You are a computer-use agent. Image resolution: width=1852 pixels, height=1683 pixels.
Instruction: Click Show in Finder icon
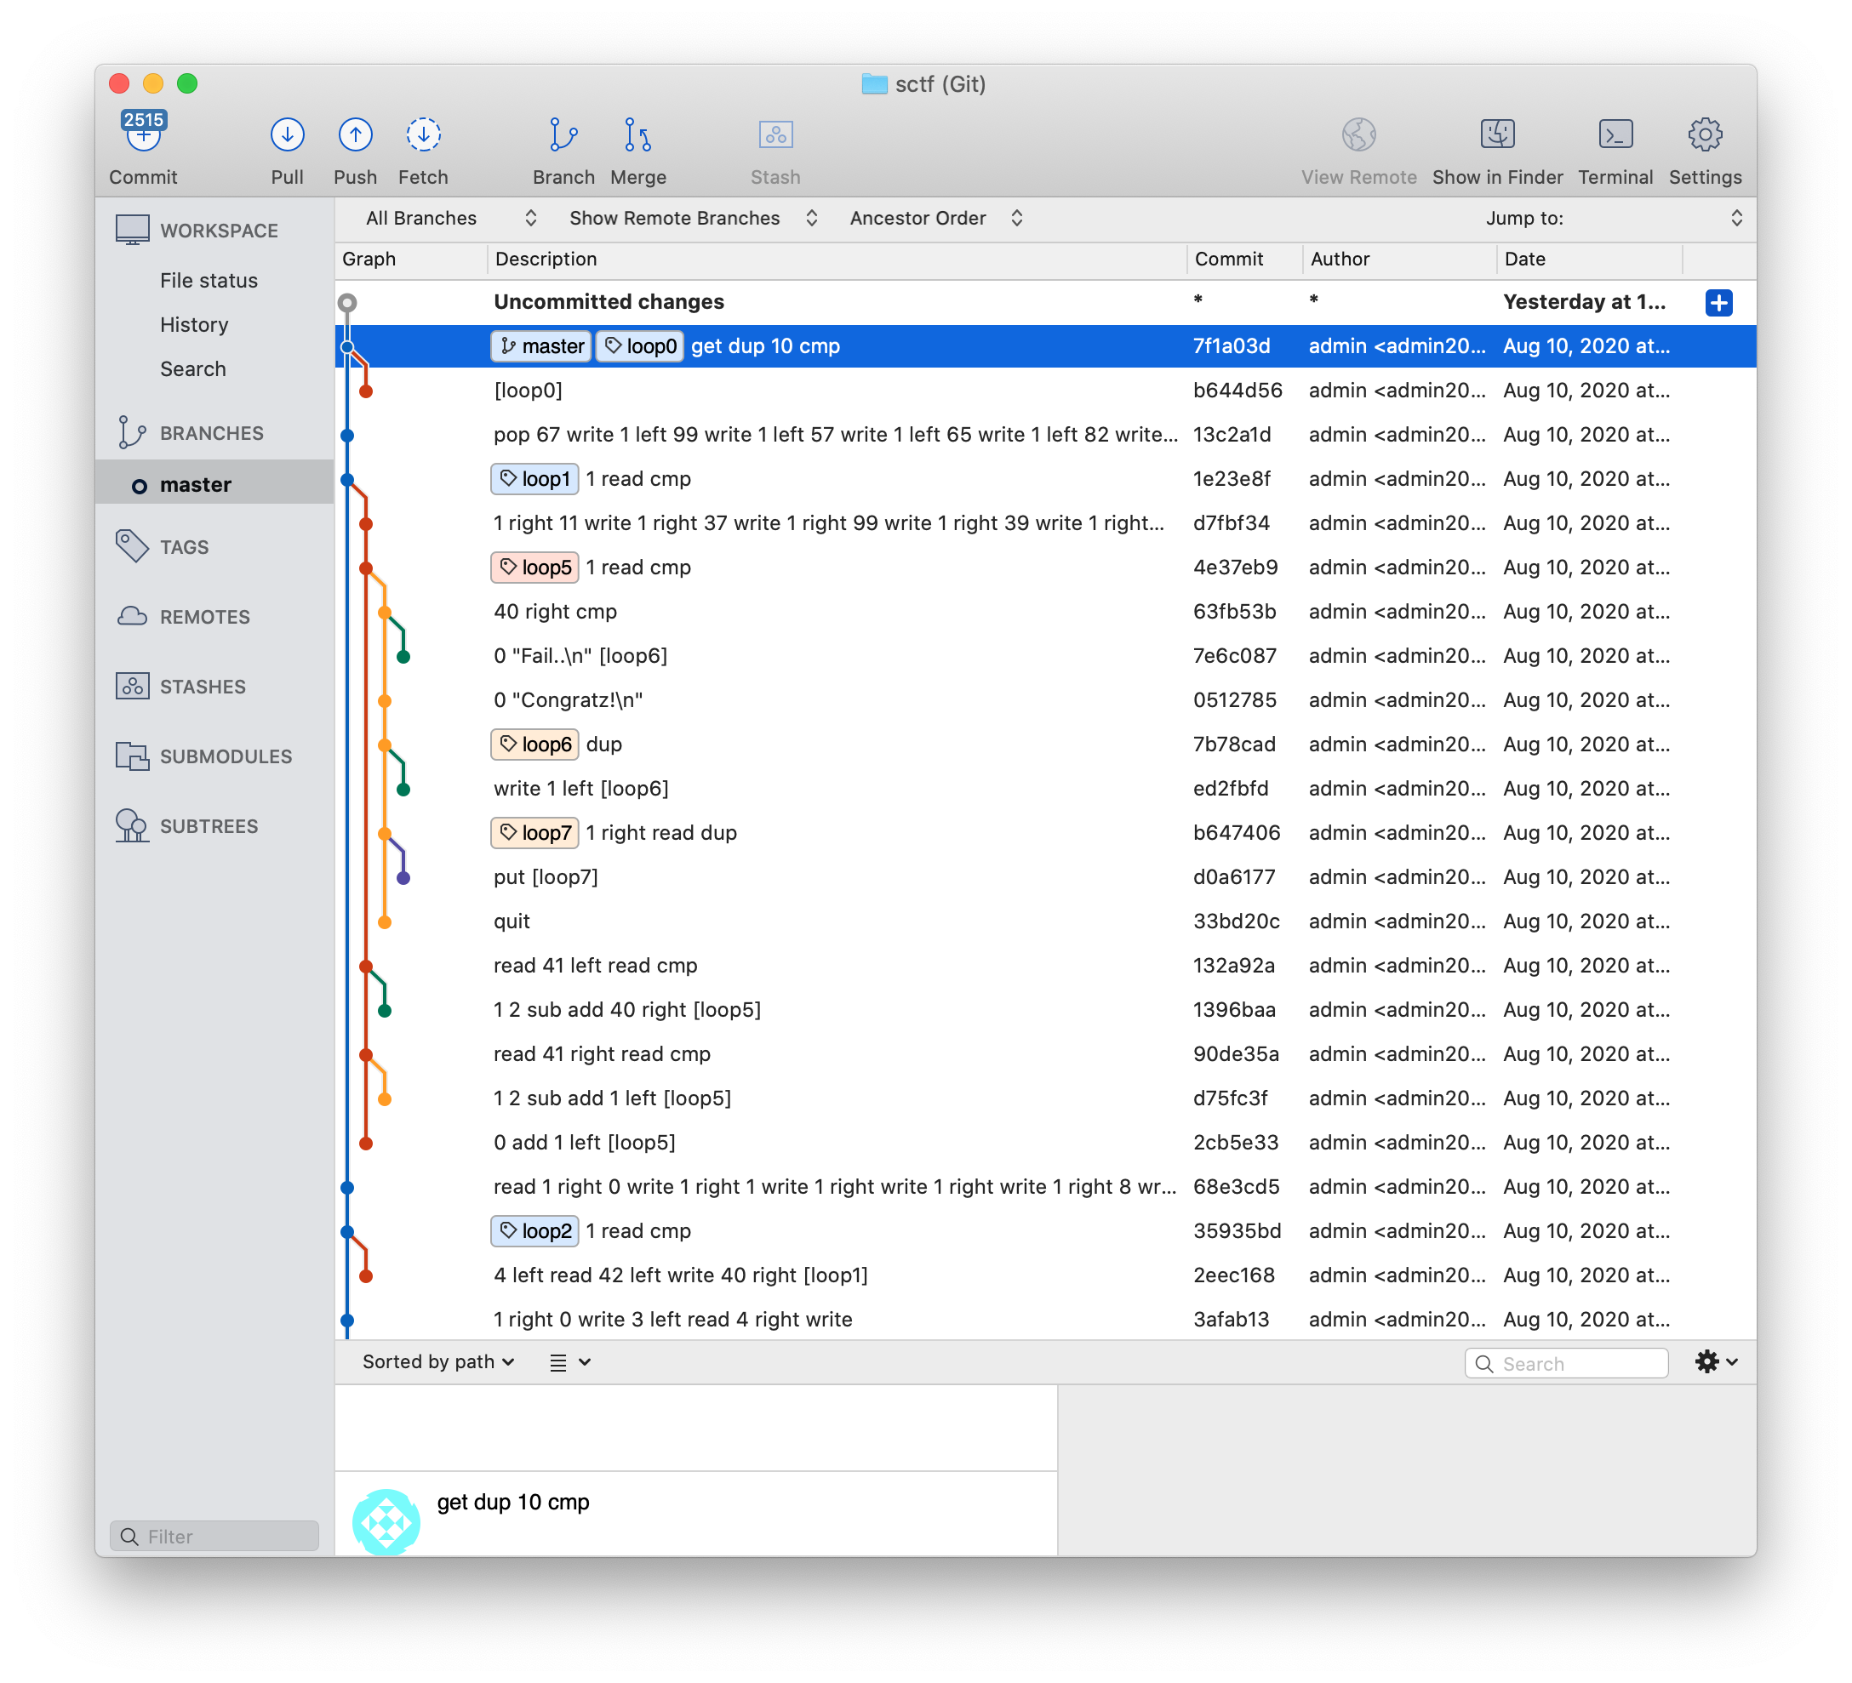1496,136
